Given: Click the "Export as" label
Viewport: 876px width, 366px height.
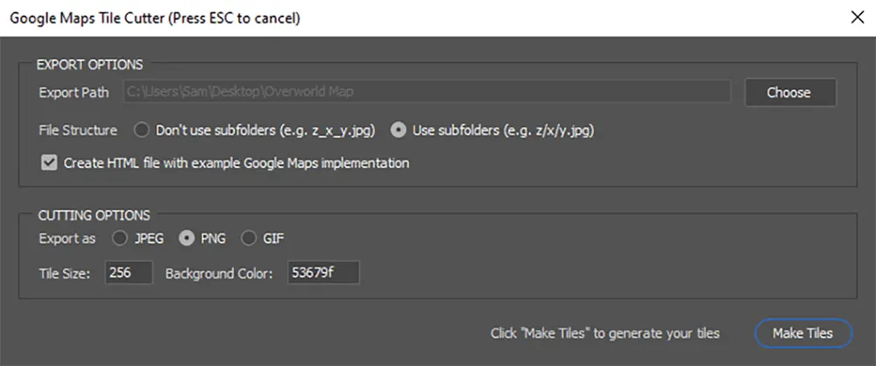Looking at the screenshot, I should tap(67, 238).
